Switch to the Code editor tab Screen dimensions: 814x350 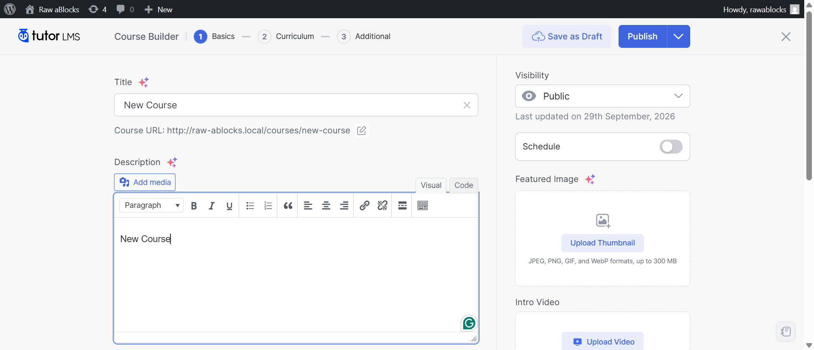click(x=464, y=185)
